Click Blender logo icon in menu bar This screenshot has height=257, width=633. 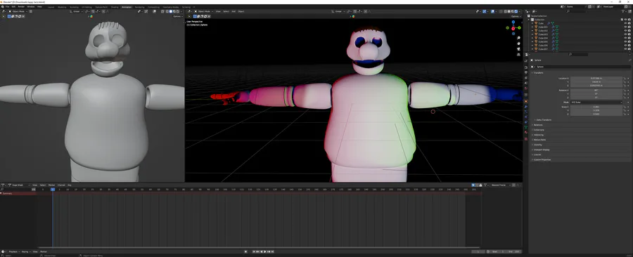click(x=2, y=6)
